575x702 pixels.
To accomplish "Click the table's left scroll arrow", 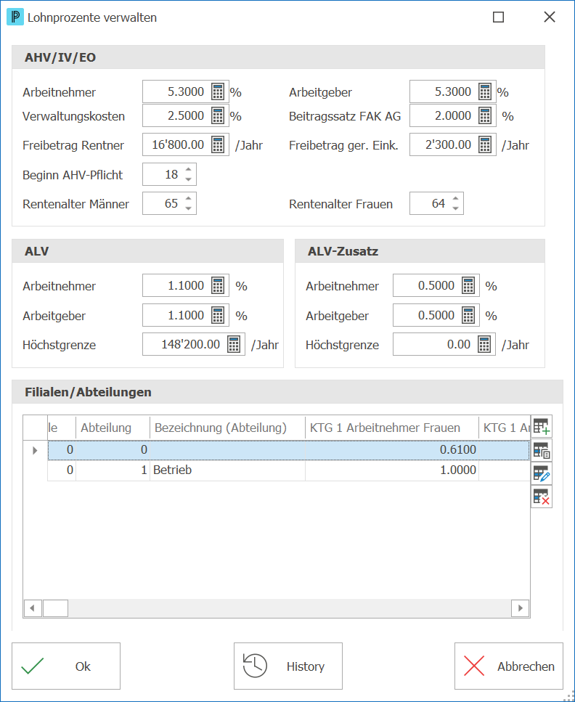I will point(32,608).
